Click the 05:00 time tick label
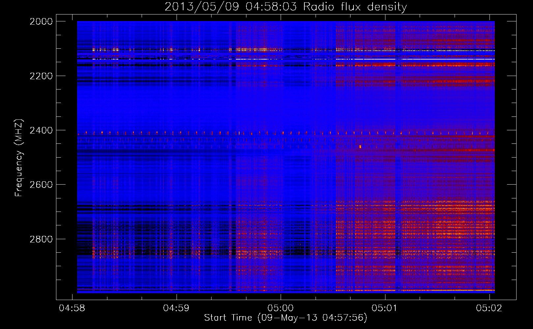The height and width of the screenshot is (329, 533). pos(280,308)
